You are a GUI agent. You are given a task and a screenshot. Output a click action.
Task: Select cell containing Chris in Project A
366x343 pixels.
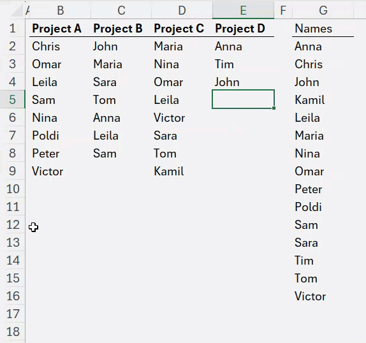point(46,46)
